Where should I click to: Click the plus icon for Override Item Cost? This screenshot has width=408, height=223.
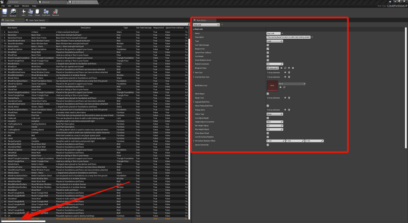(284, 77)
